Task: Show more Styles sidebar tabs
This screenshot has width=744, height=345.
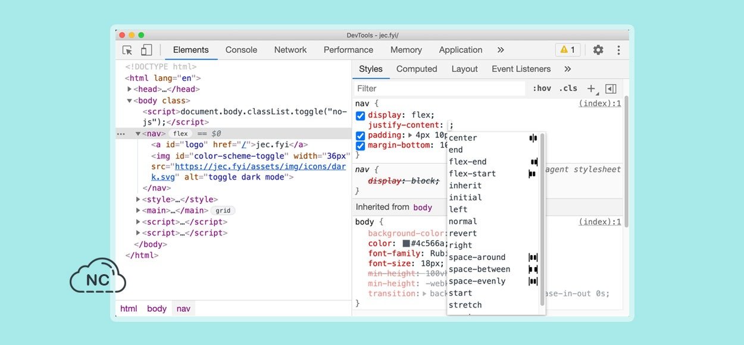Action: click(567, 69)
